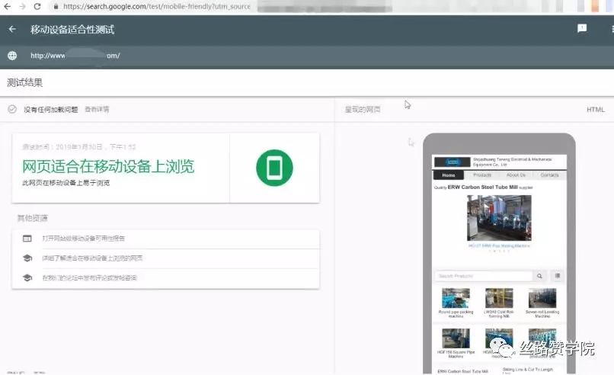This screenshot has width=614, height=375.
Task: Click the browser address bar URL
Action: 152,6
